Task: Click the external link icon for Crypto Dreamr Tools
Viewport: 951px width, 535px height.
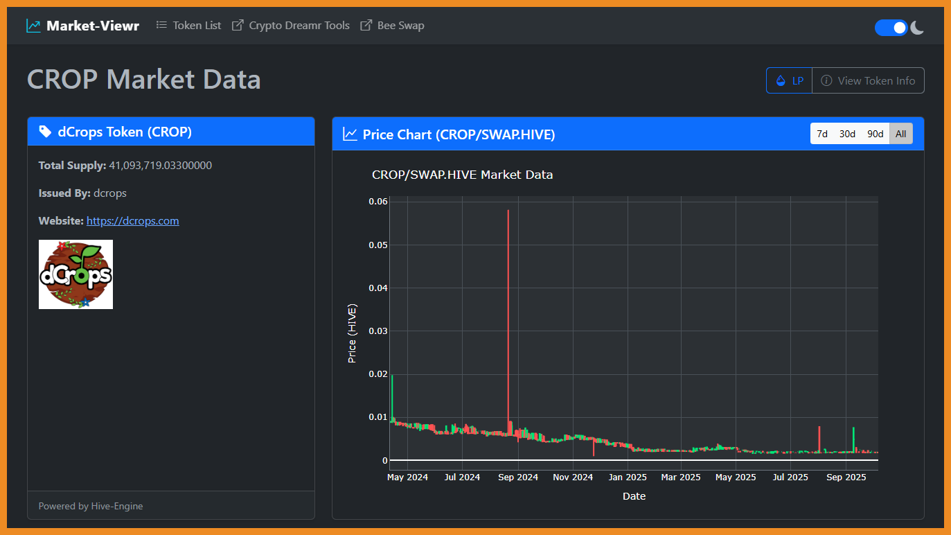Action: (238, 26)
